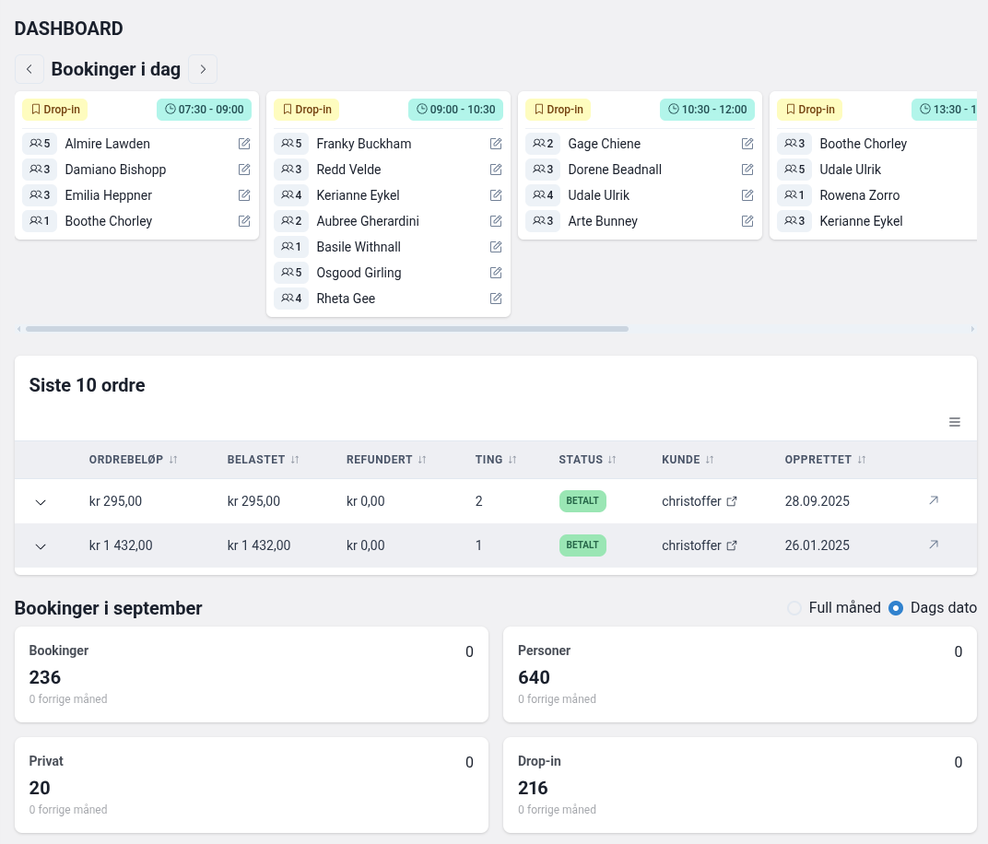Select the Dags dato radio button
The image size is (988, 844).
click(x=896, y=608)
